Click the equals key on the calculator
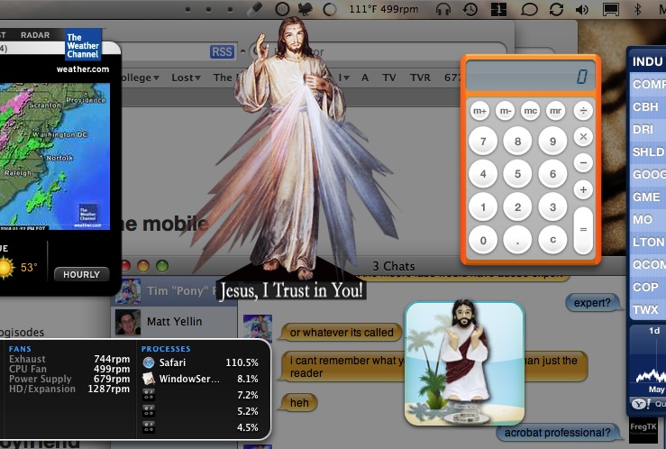 click(583, 230)
